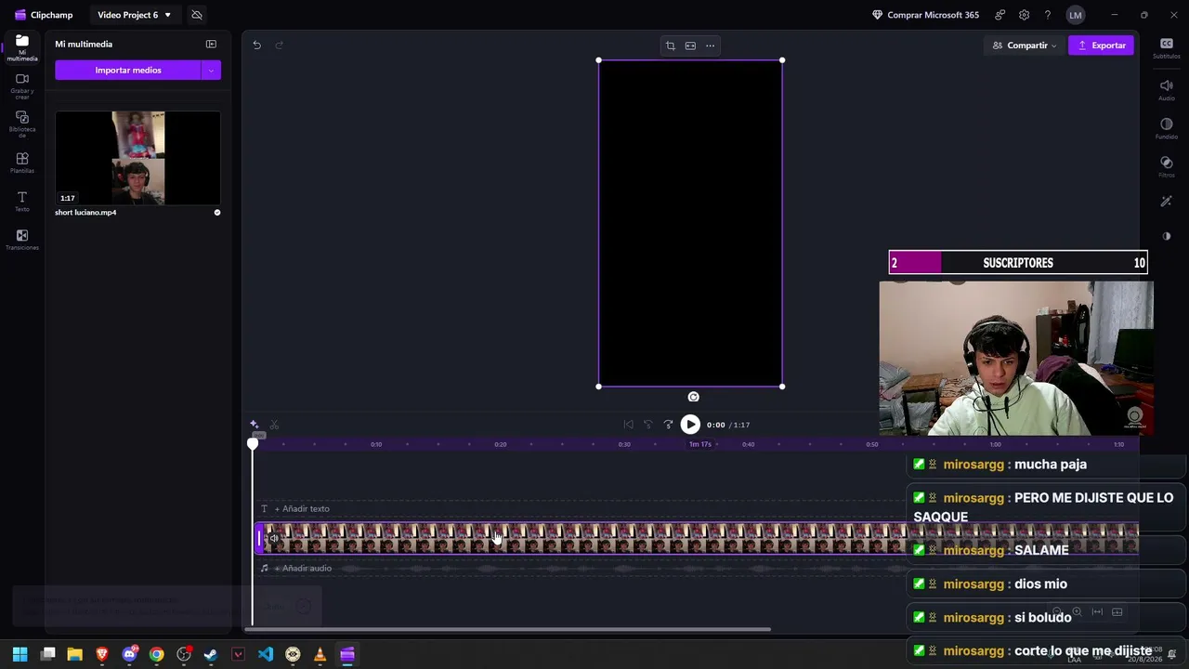Image resolution: width=1189 pixels, height=669 pixels.
Task: Open the Transiciones sidebar tab
Action: pos(22,241)
